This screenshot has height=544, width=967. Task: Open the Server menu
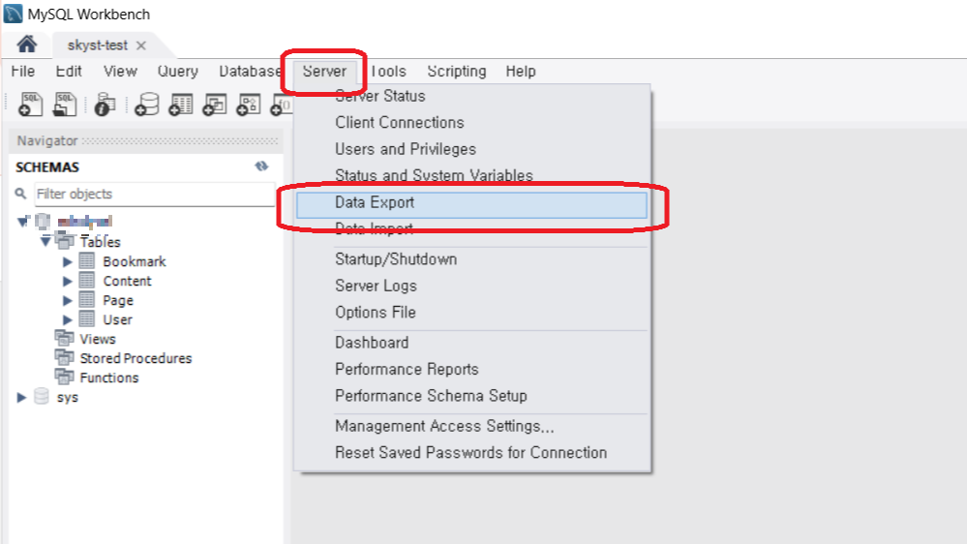point(324,71)
